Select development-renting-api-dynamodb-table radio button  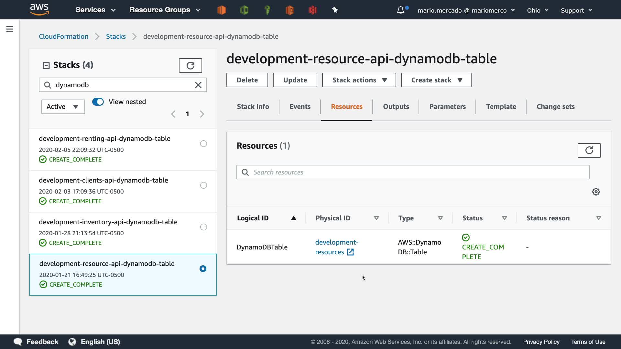[x=203, y=144]
